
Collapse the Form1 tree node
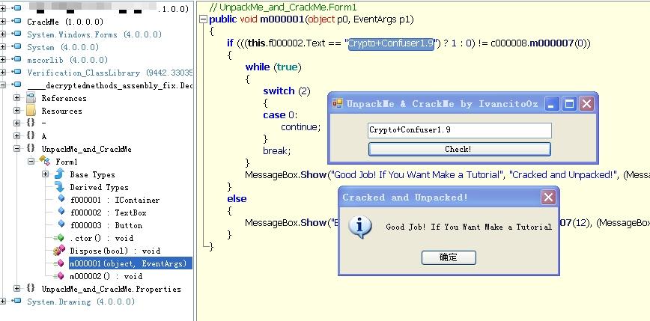click(31, 162)
